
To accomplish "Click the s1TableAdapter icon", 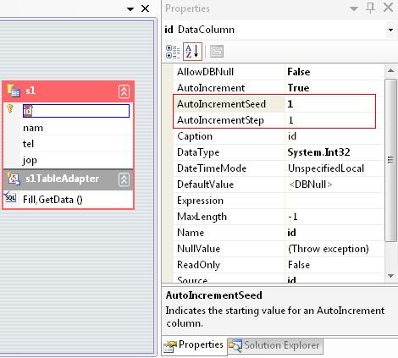I will click(x=14, y=179).
